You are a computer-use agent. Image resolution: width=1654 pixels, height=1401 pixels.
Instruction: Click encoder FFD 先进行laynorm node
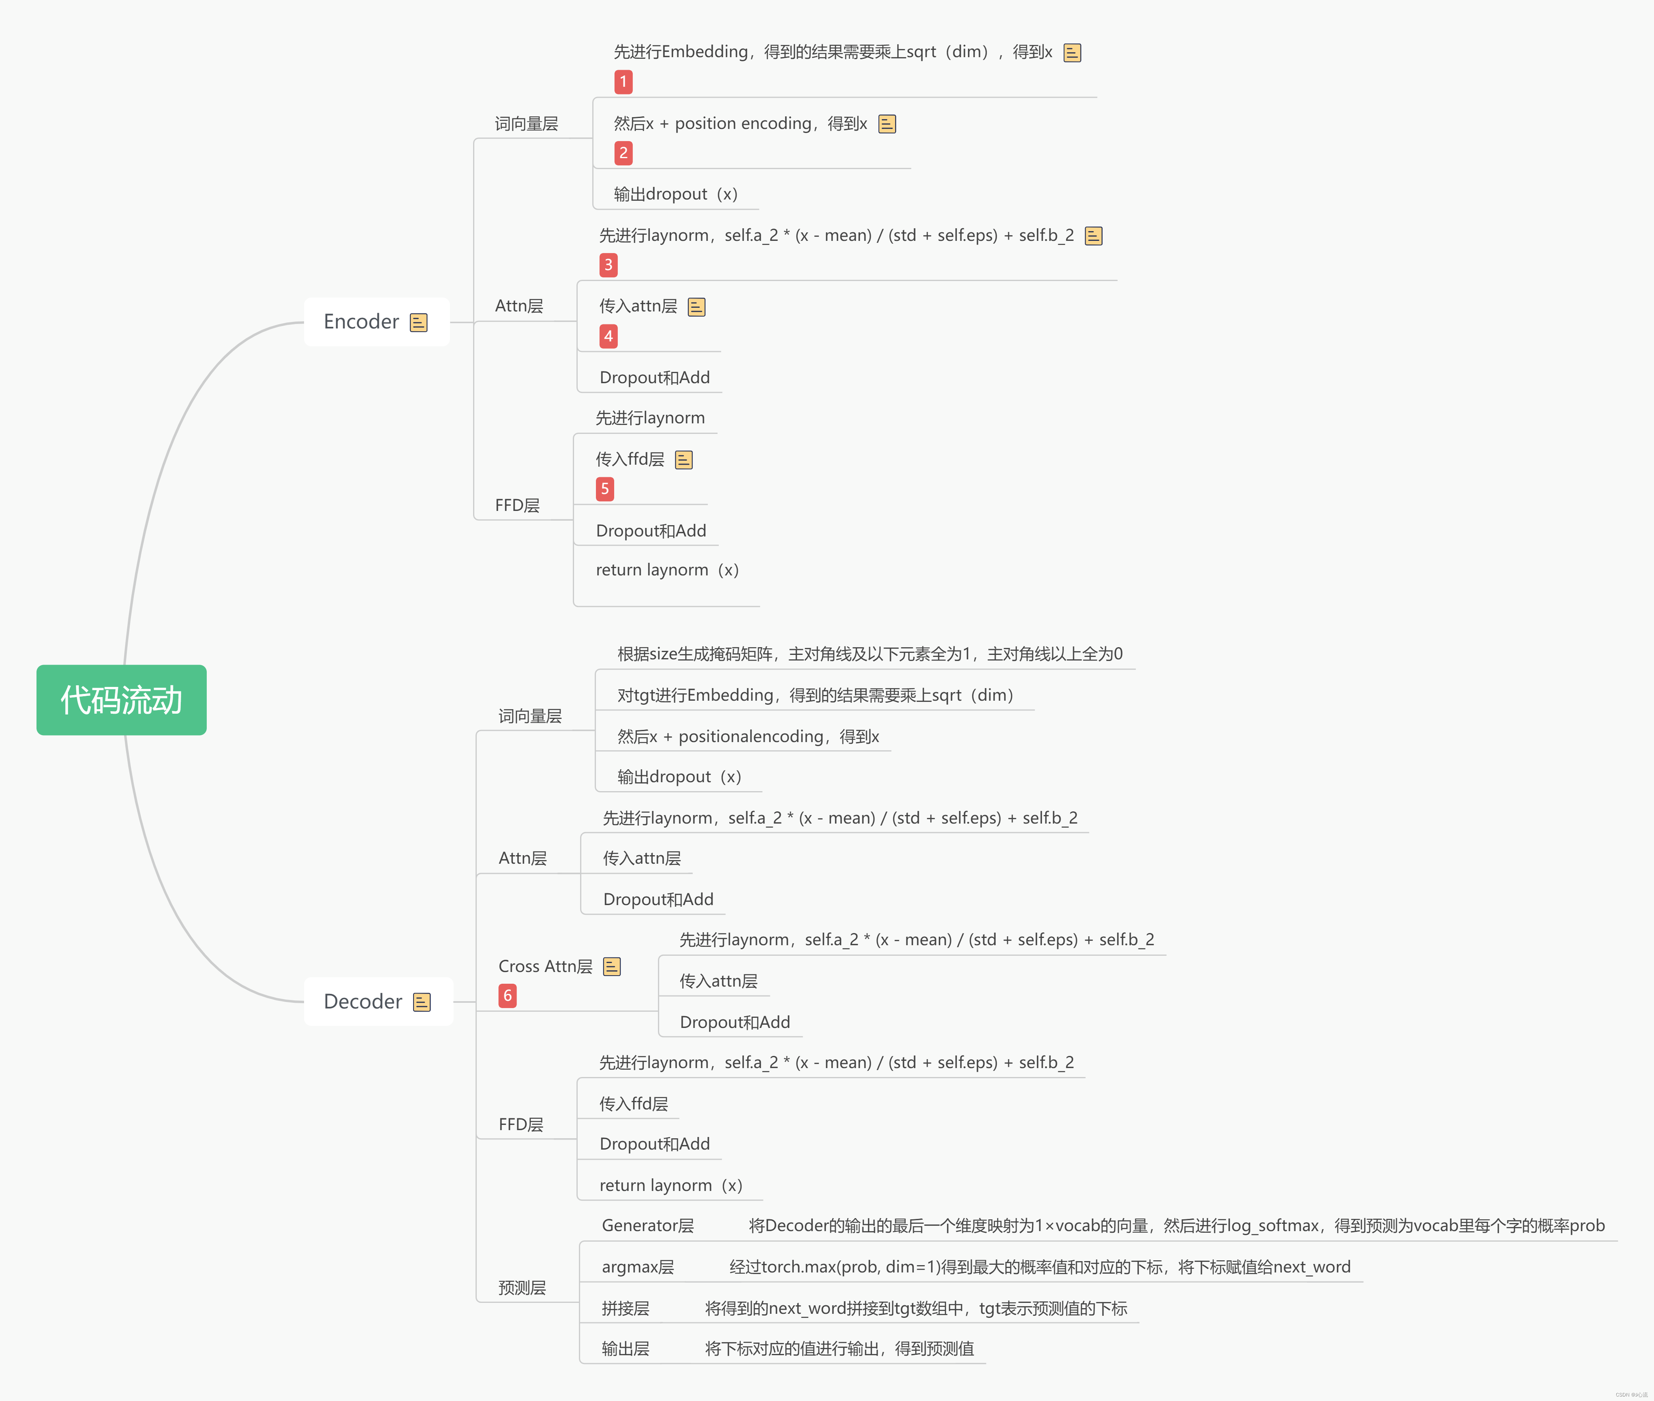pos(650,418)
